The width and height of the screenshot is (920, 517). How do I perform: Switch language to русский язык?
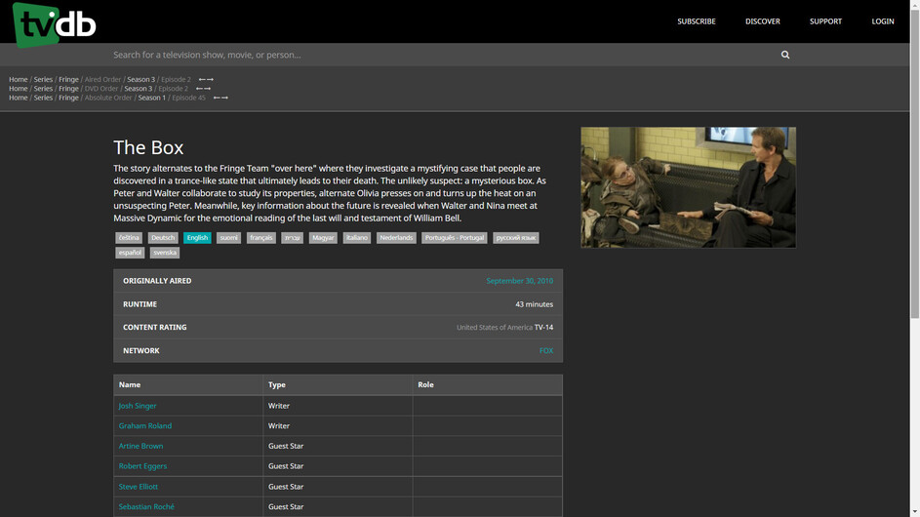pos(516,238)
